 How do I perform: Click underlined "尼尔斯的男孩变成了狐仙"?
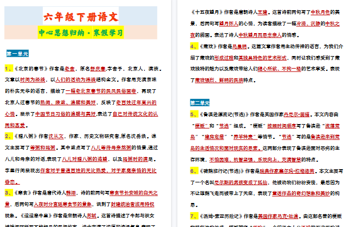click(x=241, y=182)
